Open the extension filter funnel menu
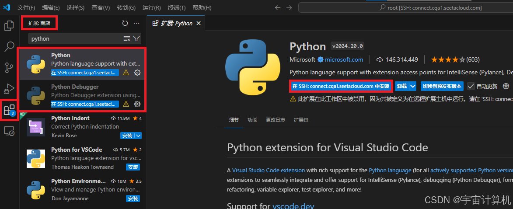Image resolution: width=513 pixels, height=209 pixels. [136, 38]
